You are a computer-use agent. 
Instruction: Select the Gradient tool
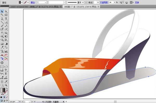(6, 44)
